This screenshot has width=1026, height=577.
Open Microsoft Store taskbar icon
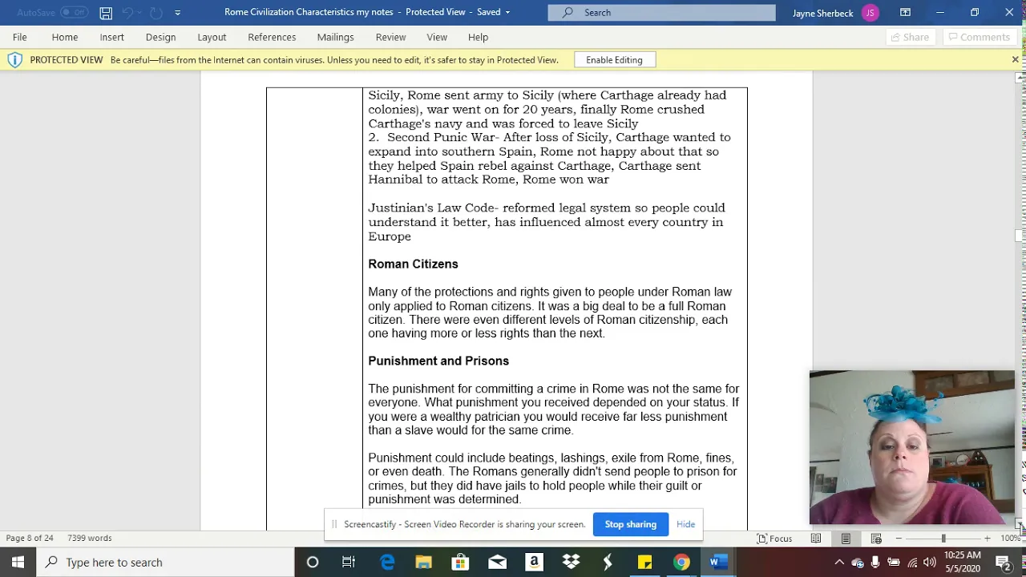pos(460,563)
